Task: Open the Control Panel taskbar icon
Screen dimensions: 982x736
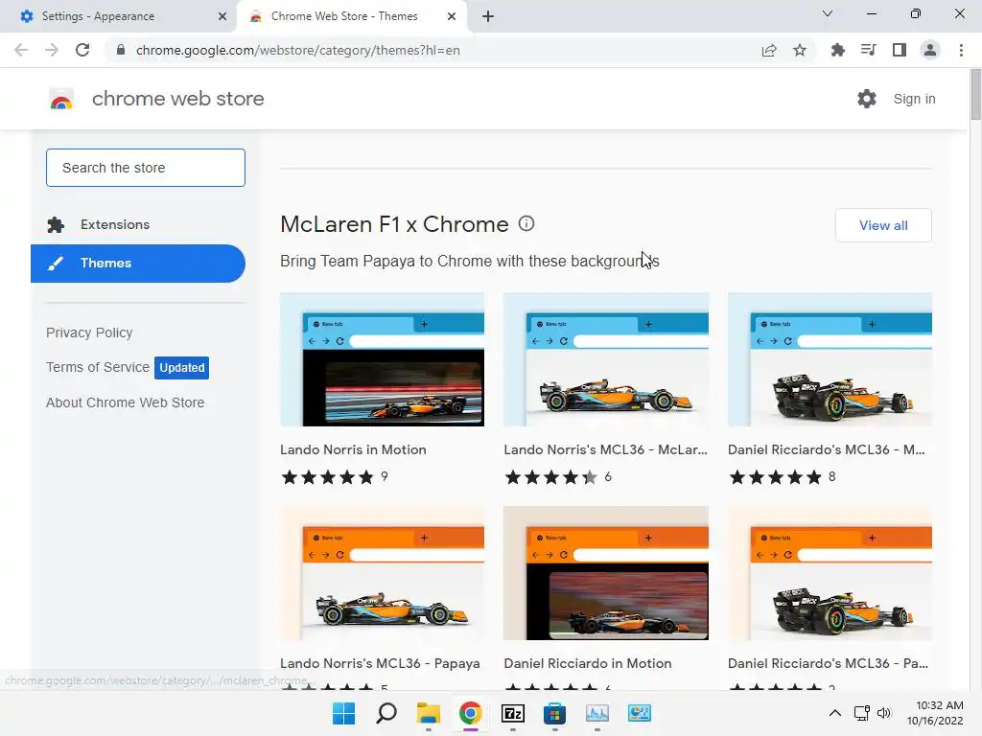Action: (x=640, y=713)
